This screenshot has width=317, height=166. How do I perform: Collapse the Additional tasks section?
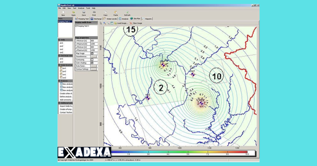coord(59,103)
